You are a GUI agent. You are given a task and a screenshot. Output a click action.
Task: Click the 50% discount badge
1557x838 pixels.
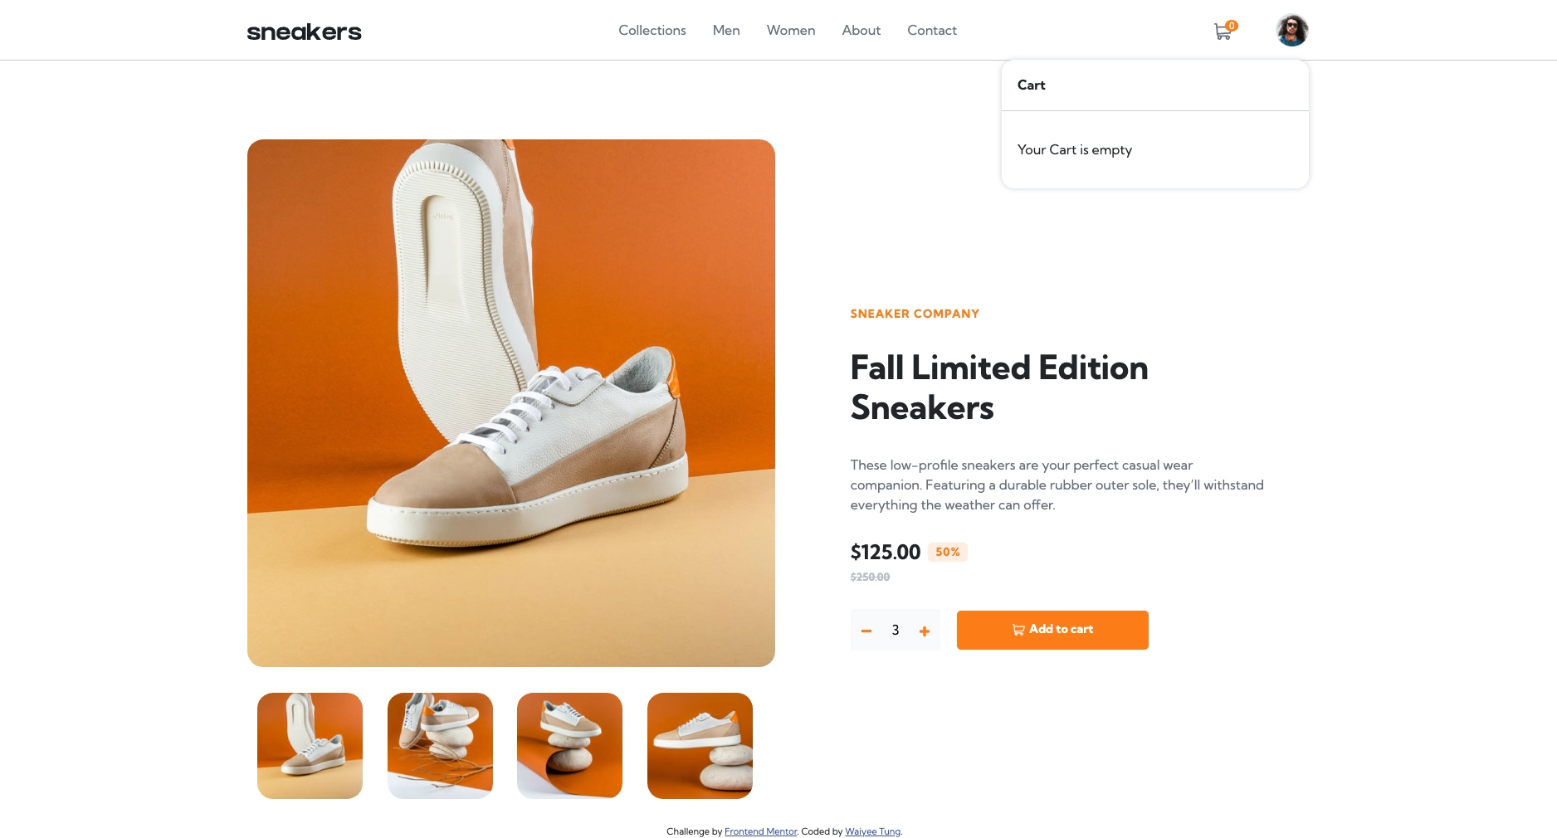click(947, 552)
